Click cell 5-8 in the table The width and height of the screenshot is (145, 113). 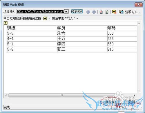[x=32, y=49]
